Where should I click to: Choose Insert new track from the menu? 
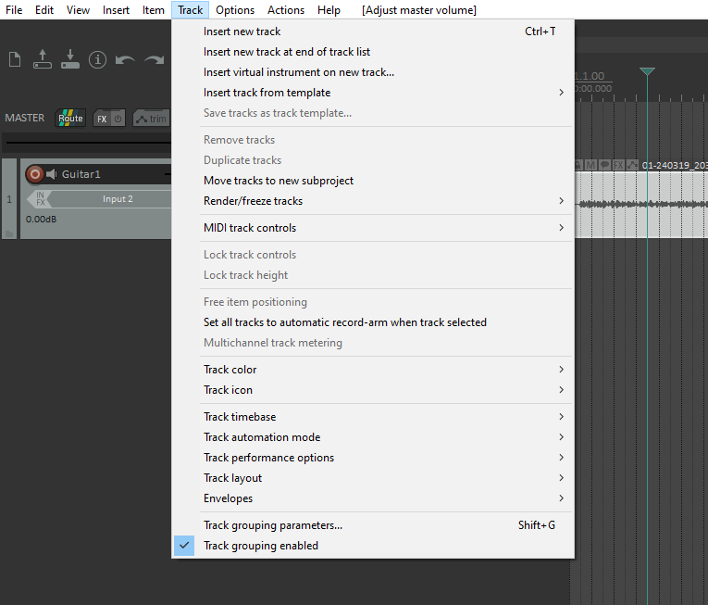[242, 32]
